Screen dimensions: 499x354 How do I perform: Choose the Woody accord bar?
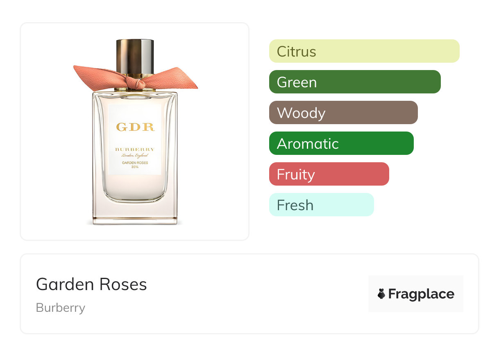(x=343, y=113)
